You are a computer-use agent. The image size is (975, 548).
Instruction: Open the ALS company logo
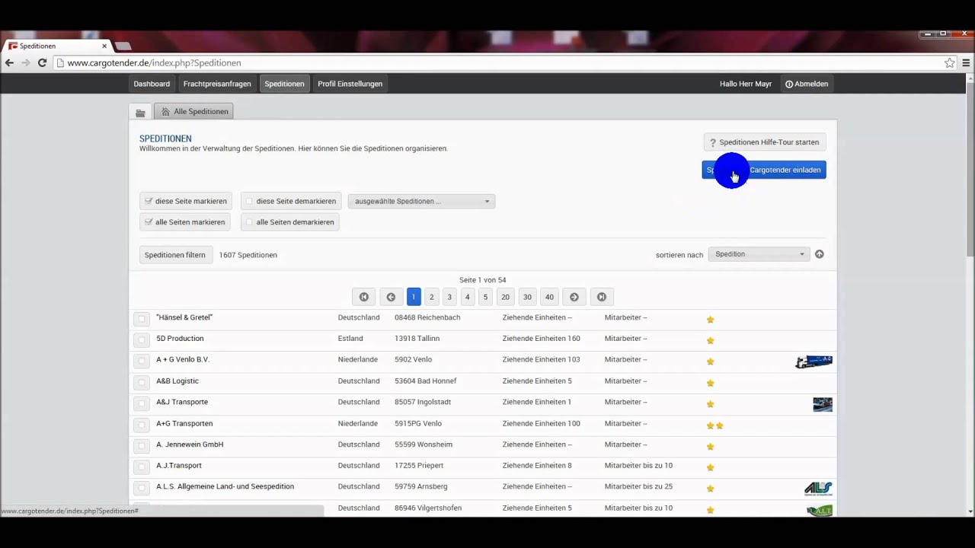(x=818, y=489)
